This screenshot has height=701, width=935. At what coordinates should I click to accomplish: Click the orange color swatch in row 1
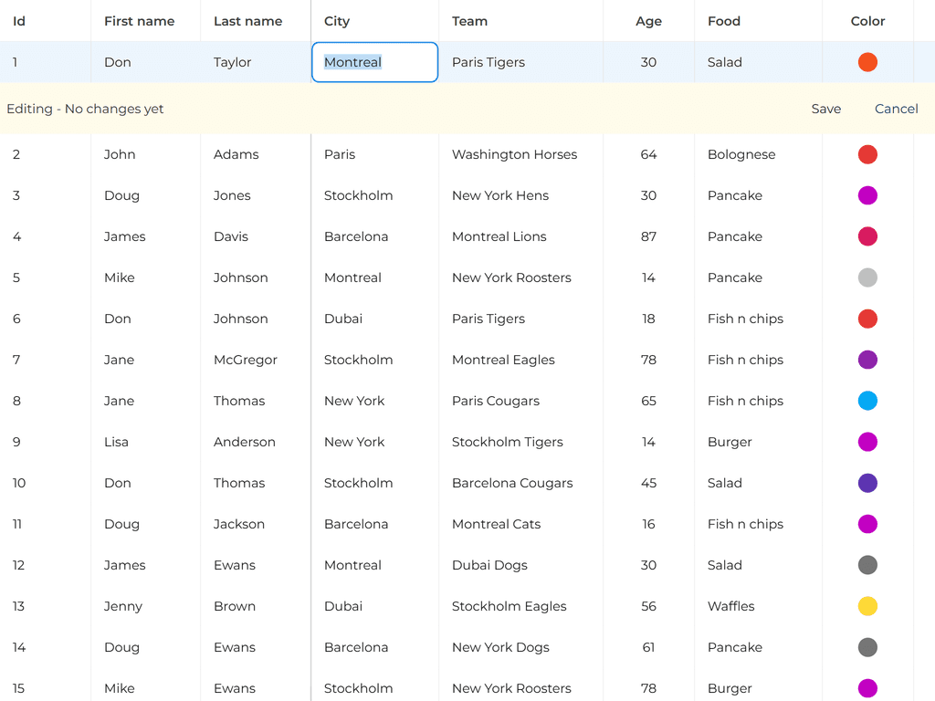(x=867, y=62)
